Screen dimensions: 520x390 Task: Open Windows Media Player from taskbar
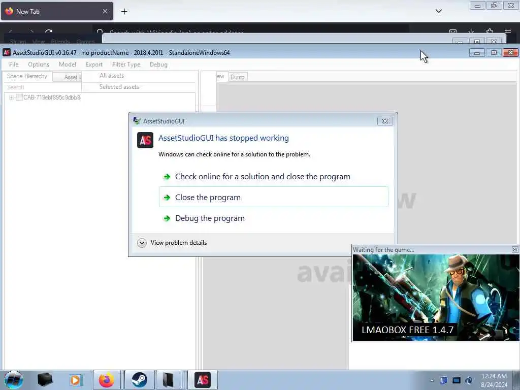(x=75, y=380)
